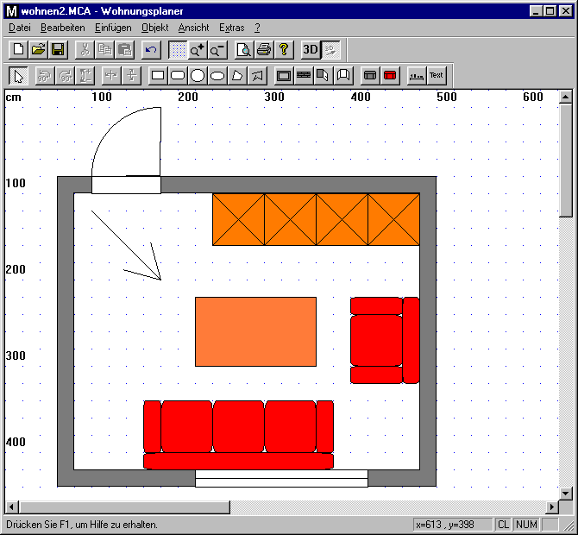Expand the Extras menu
The width and height of the screenshot is (578, 535).
[x=232, y=28]
